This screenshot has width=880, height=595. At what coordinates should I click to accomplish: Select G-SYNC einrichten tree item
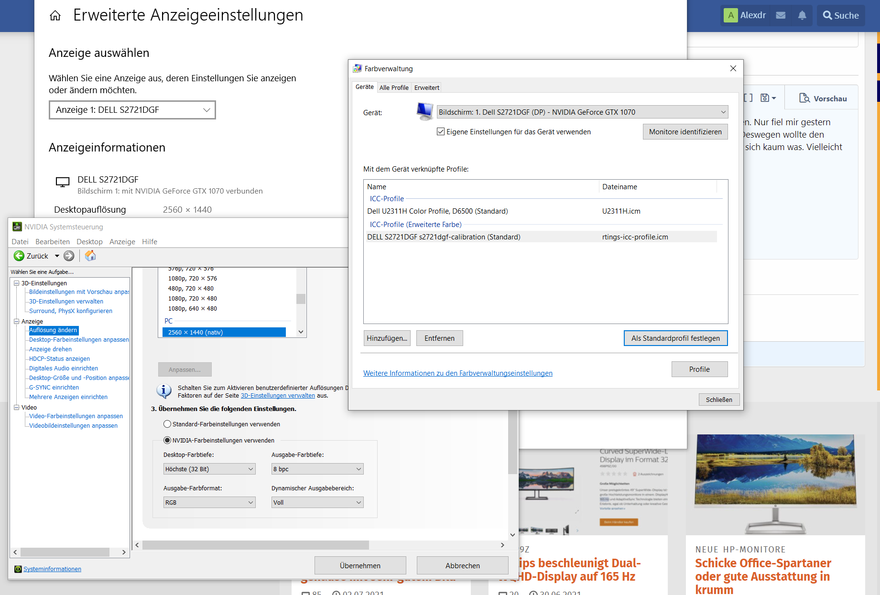coord(54,387)
